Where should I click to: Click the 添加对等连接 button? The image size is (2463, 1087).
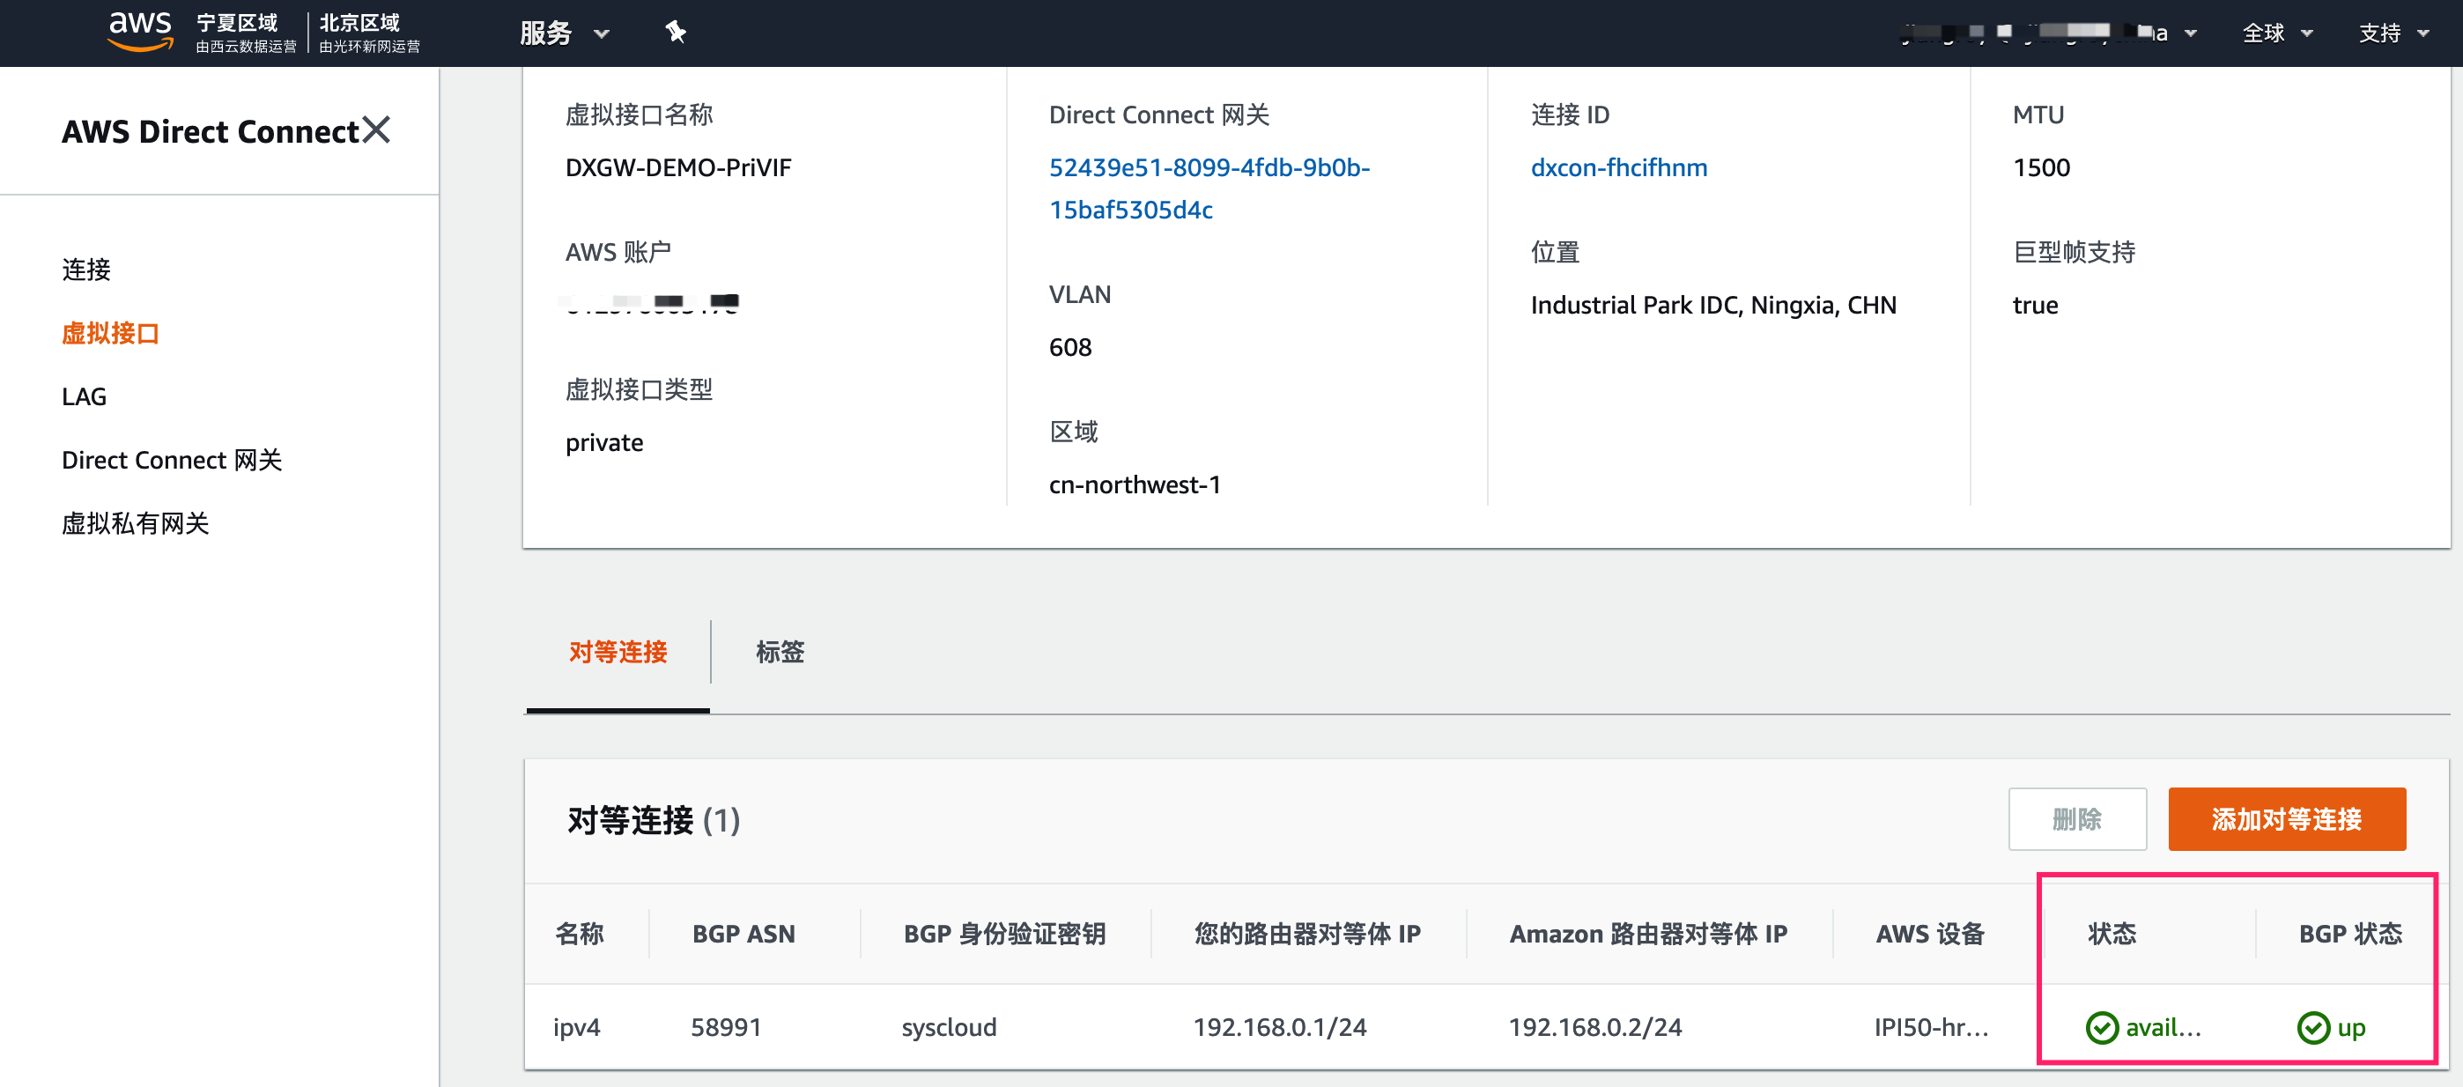coord(2286,819)
